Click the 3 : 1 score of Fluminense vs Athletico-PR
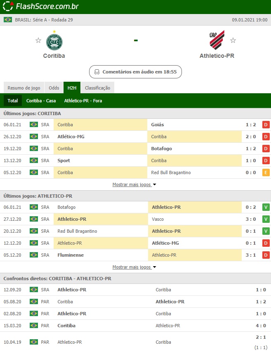271x352 pixels. [x=251, y=255]
